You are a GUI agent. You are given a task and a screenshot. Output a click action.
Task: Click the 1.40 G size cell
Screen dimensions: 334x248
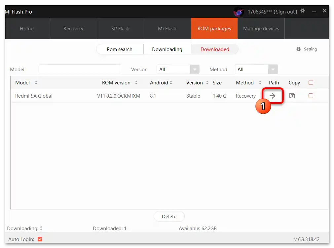219,96
